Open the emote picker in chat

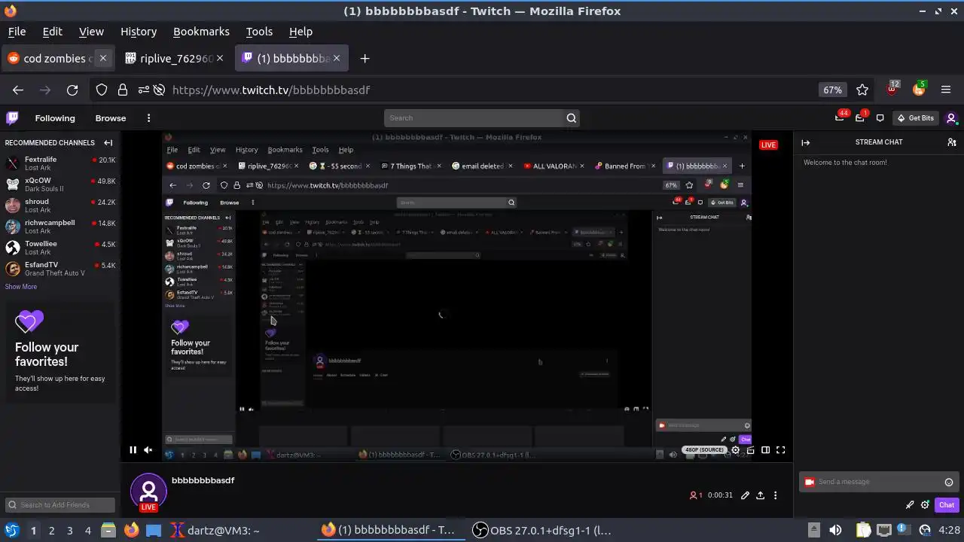click(949, 482)
